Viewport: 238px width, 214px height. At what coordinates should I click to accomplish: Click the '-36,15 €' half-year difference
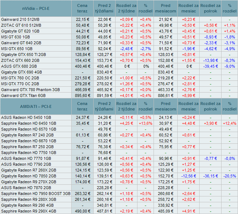coord(211,176)
